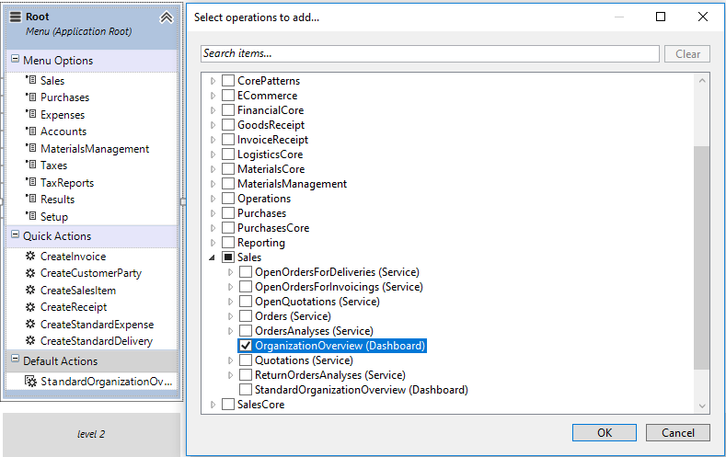
Task: Toggle the Sales package checkbox
Action: tap(228, 257)
